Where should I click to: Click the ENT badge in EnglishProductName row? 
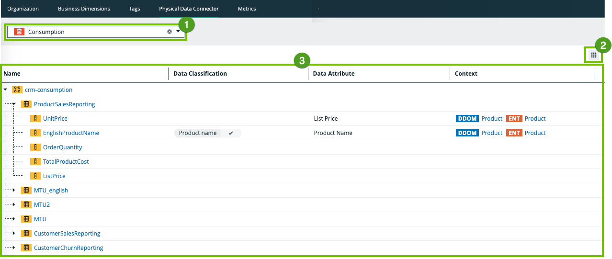514,133
